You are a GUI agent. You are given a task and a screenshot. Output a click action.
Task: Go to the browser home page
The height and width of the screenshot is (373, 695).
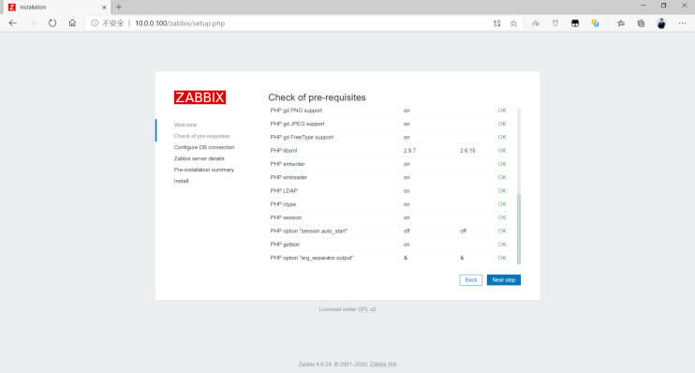(72, 23)
